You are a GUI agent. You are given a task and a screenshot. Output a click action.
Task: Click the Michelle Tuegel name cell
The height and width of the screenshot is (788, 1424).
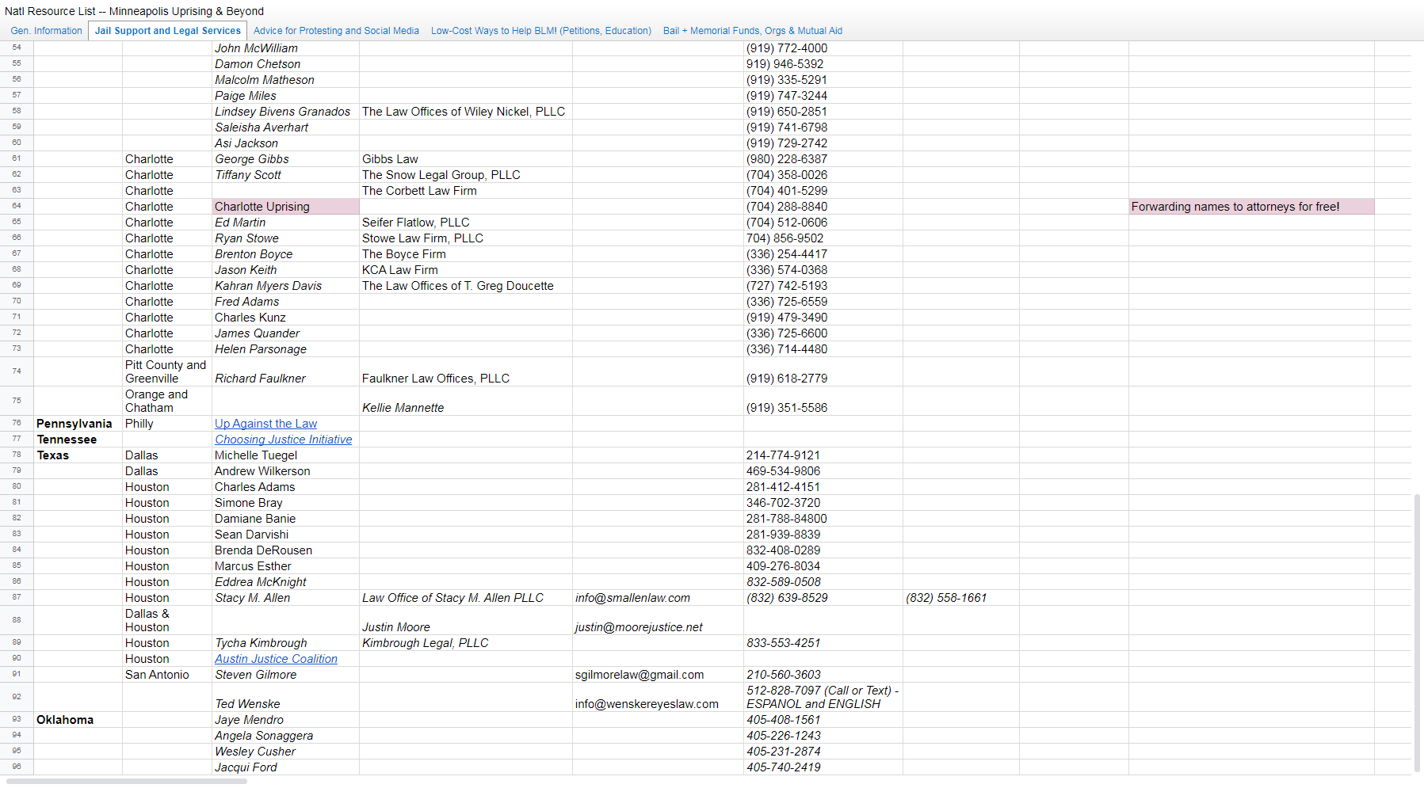tap(285, 455)
